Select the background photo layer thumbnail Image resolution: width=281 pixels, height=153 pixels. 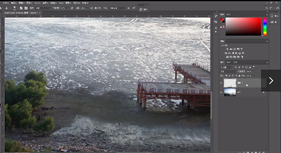click(x=230, y=92)
